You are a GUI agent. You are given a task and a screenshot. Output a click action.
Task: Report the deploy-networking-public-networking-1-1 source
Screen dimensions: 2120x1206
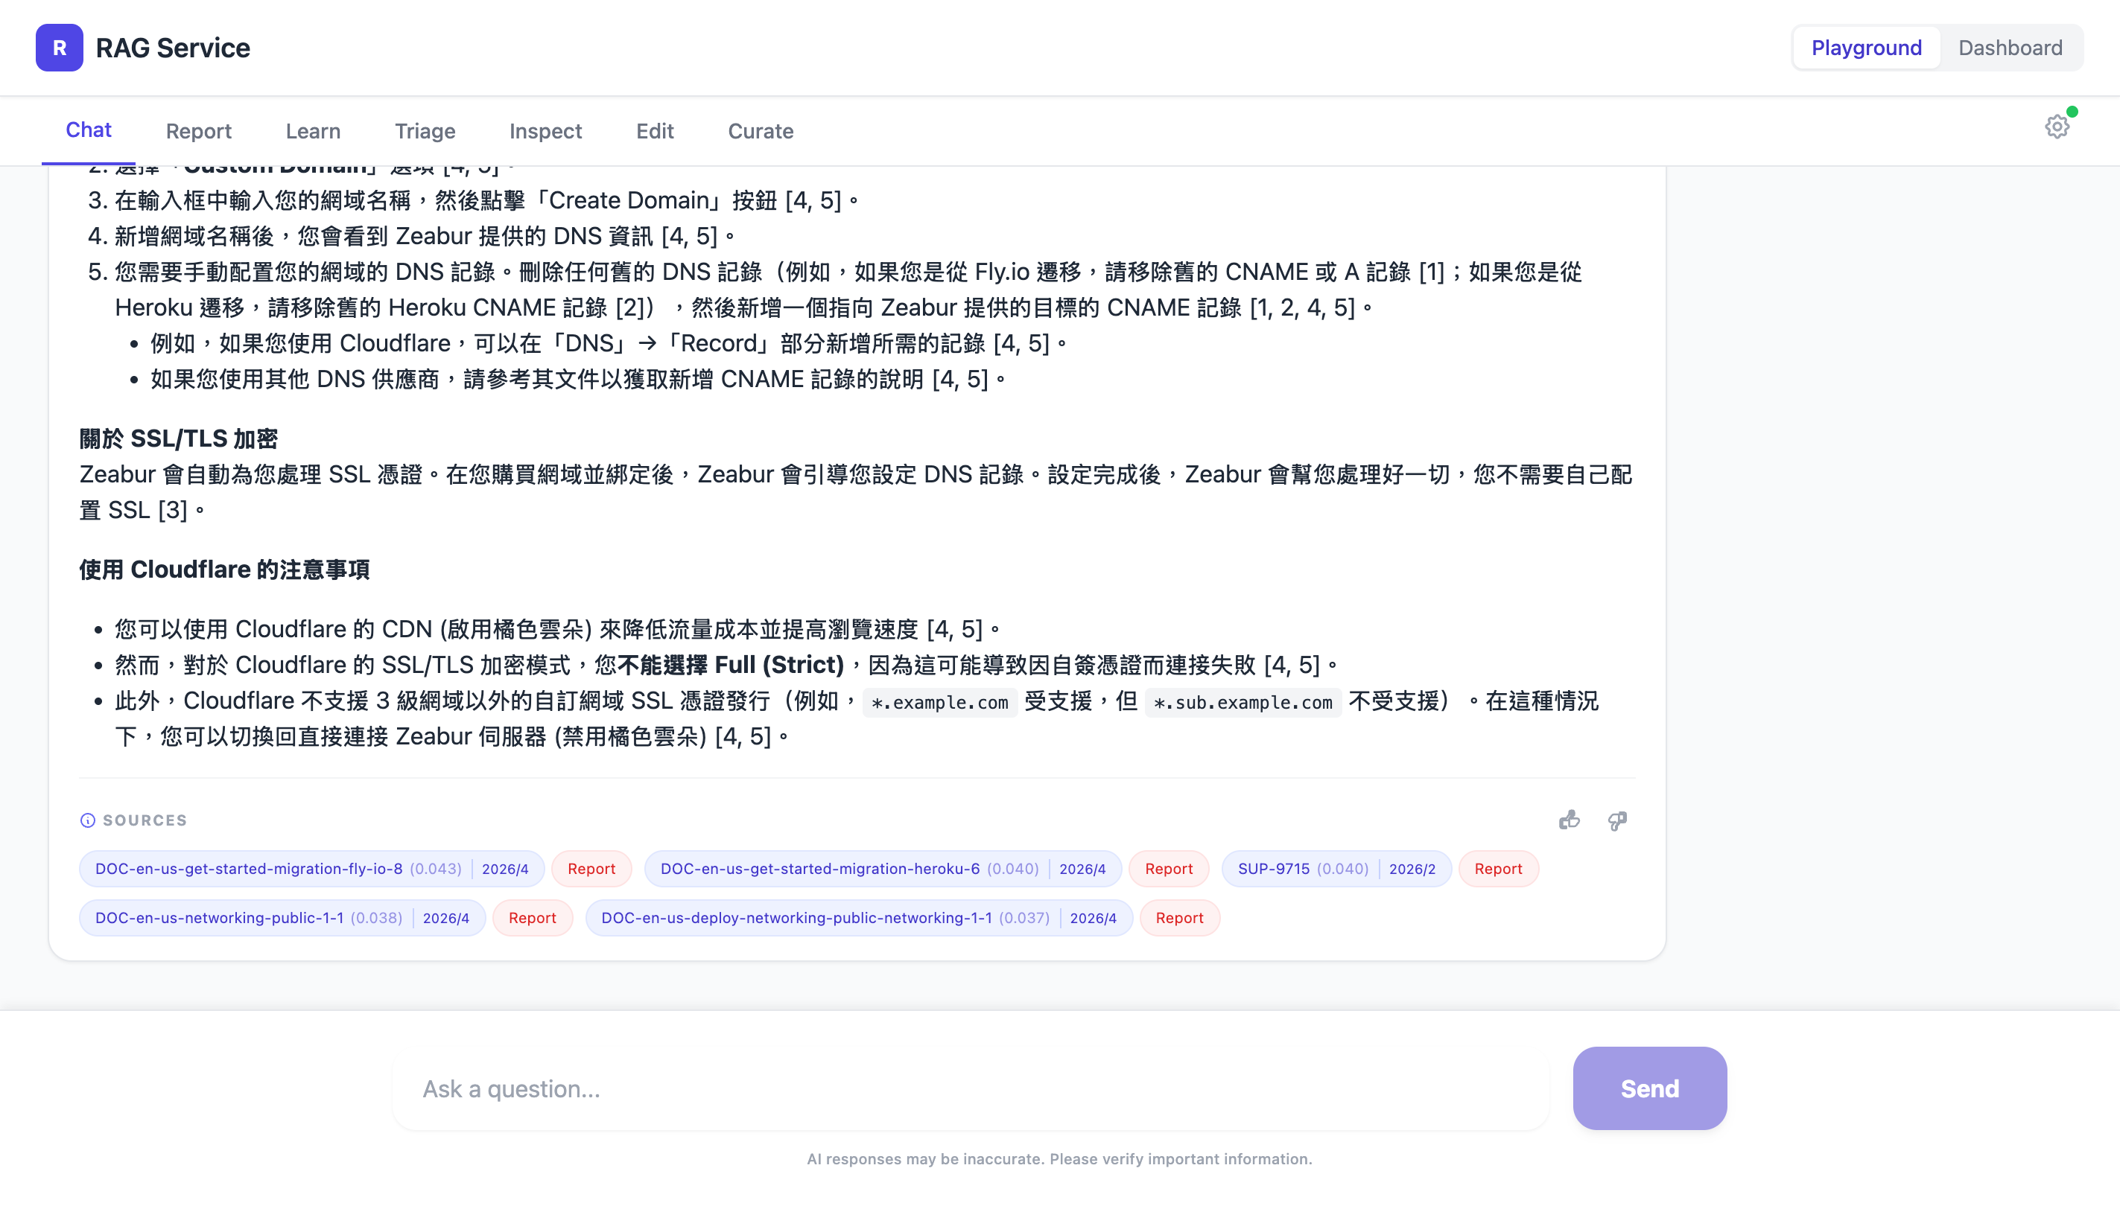1178,918
